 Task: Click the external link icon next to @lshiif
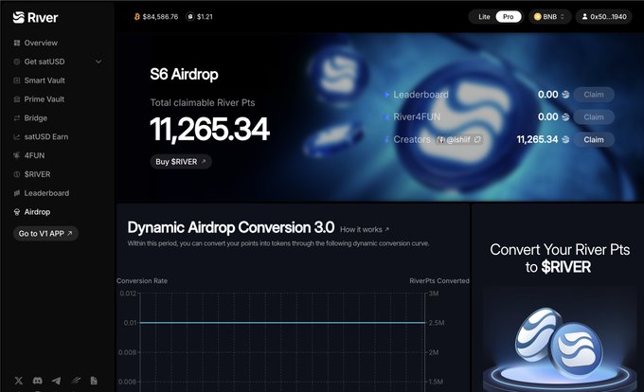coord(477,140)
